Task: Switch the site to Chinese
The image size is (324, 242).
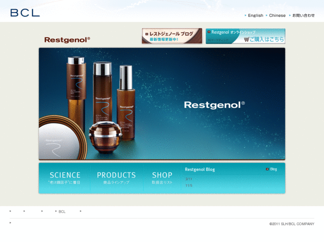Action: click(x=277, y=16)
